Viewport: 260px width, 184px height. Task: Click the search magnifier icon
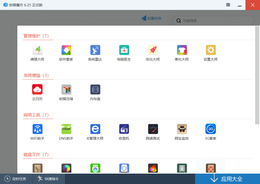(x=179, y=21)
